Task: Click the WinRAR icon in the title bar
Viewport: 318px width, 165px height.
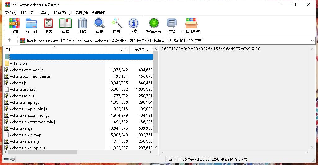Action: pos(7,4)
